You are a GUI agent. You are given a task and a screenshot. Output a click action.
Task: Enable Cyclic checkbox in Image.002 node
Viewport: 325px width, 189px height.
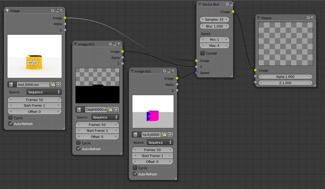pyautogui.click(x=78, y=143)
